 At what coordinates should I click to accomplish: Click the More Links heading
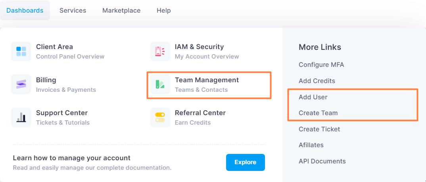click(320, 47)
